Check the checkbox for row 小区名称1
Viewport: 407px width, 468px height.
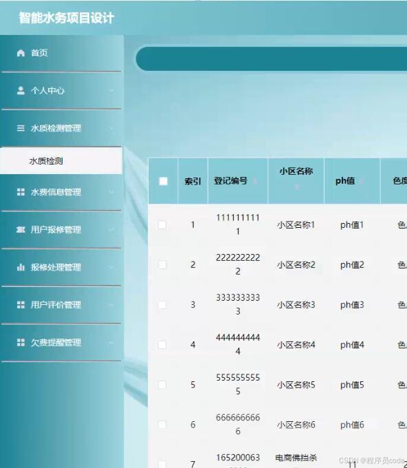click(162, 225)
